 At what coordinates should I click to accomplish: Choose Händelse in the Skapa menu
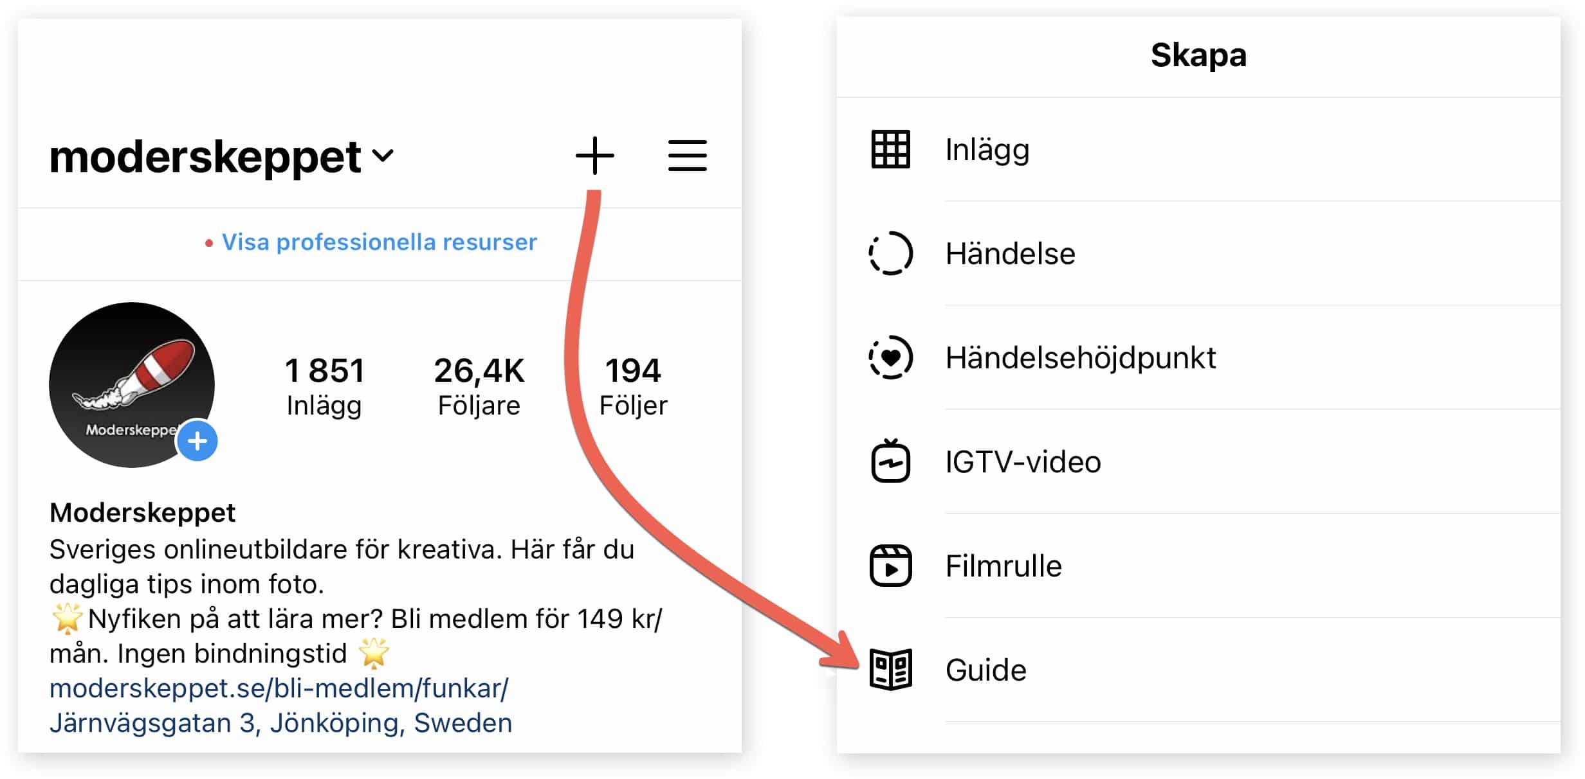pos(1198,253)
